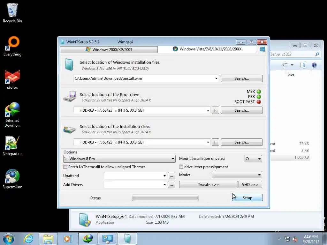Search for Windows installation files
The width and height of the screenshot is (327, 245).
242,78
